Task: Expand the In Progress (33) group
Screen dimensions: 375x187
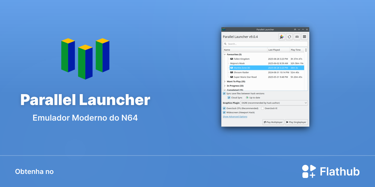Action: click(225, 86)
